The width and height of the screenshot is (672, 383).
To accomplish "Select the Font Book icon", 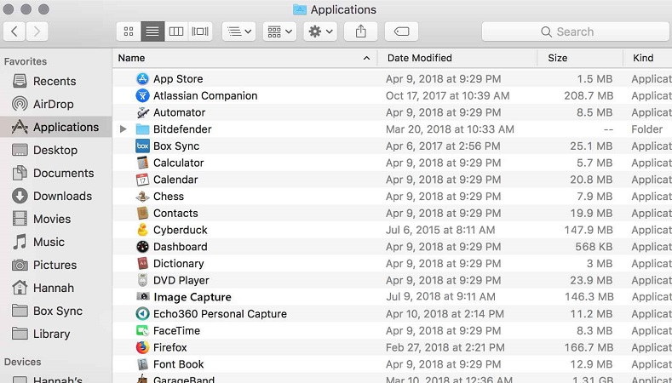I will [x=142, y=364].
